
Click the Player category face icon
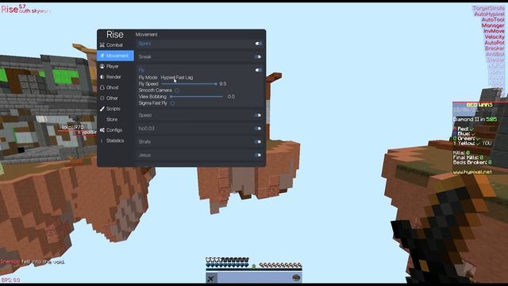pyautogui.click(x=102, y=67)
